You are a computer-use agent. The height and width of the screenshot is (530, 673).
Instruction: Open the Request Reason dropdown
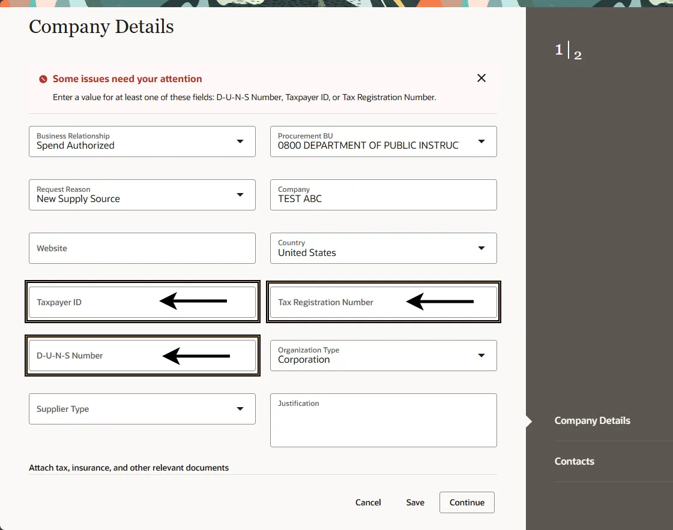(240, 195)
